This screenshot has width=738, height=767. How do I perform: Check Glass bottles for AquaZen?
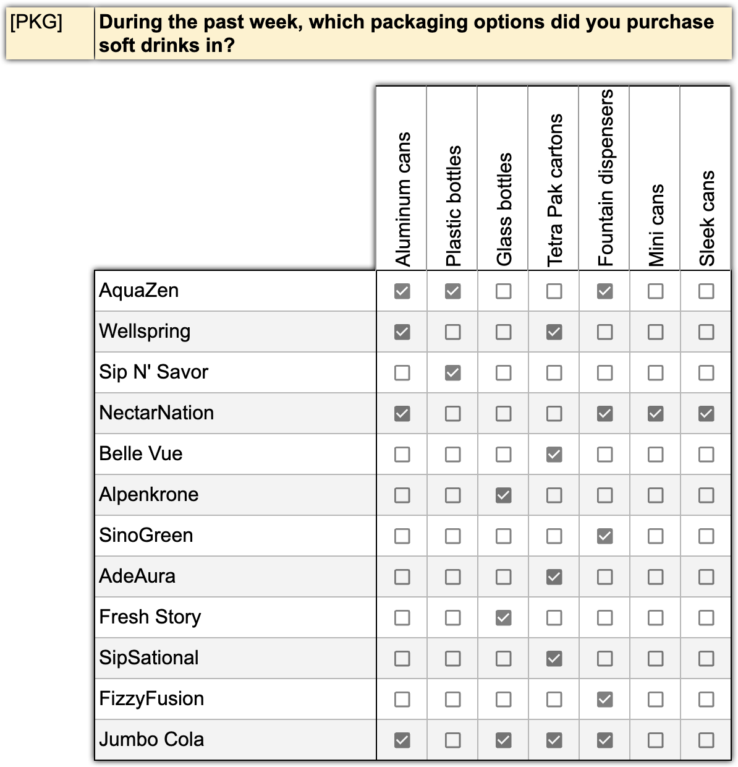pos(503,291)
